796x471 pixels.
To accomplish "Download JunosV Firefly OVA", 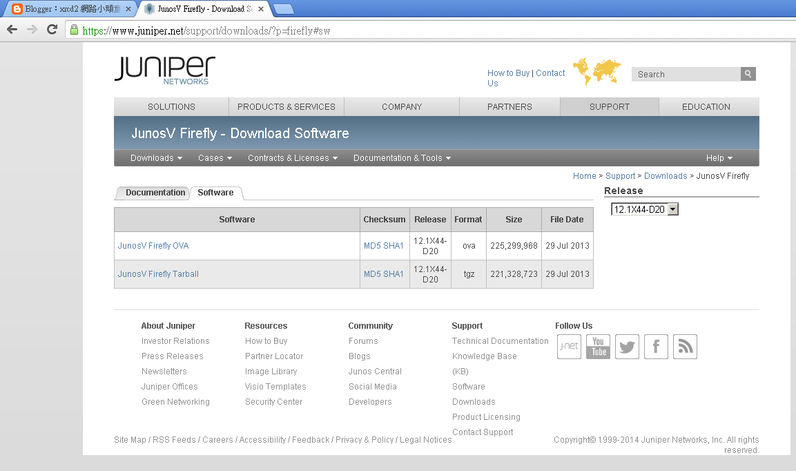I will click(x=153, y=246).
